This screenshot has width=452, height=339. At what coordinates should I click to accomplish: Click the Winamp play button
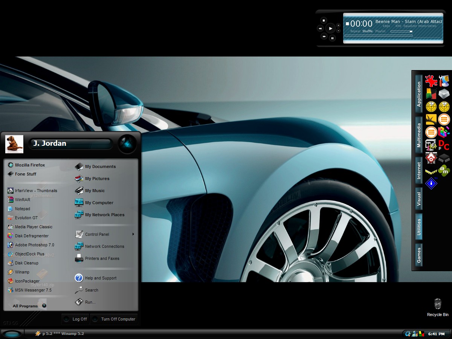tap(330, 28)
